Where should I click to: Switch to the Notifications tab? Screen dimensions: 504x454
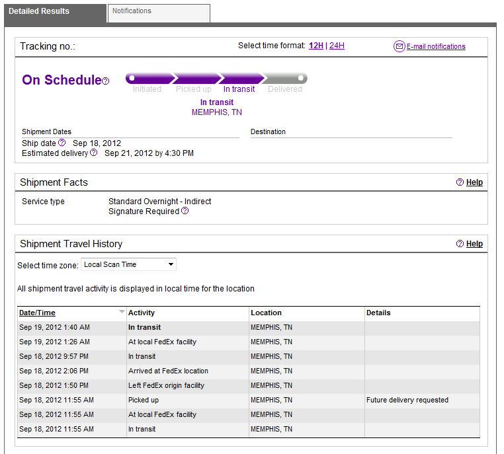coord(159,13)
